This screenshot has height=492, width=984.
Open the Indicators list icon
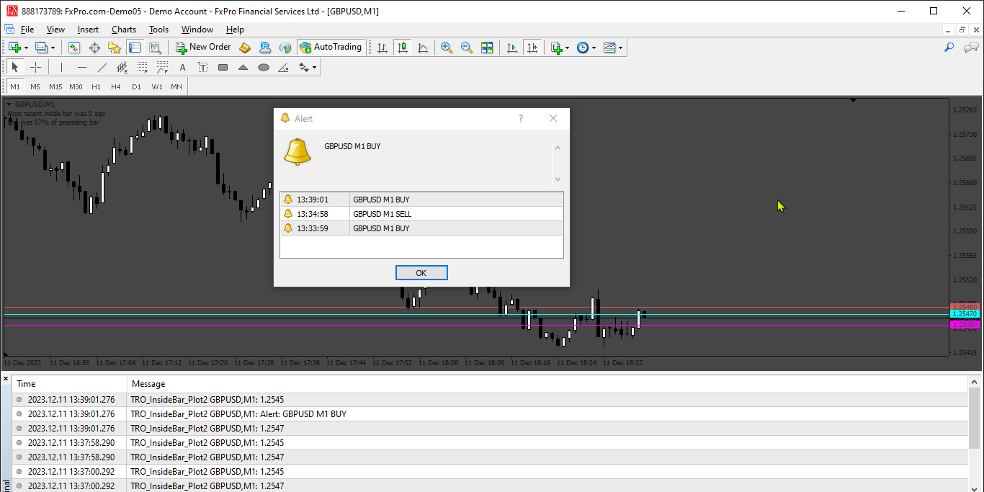click(x=556, y=48)
